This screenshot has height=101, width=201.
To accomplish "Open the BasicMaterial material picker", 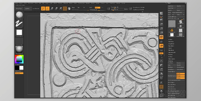I will tap(19, 50).
